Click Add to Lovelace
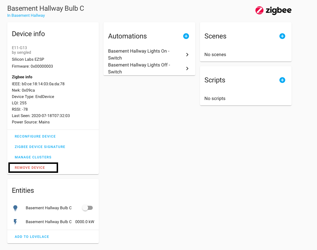The image size is (317, 250). coord(32,236)
